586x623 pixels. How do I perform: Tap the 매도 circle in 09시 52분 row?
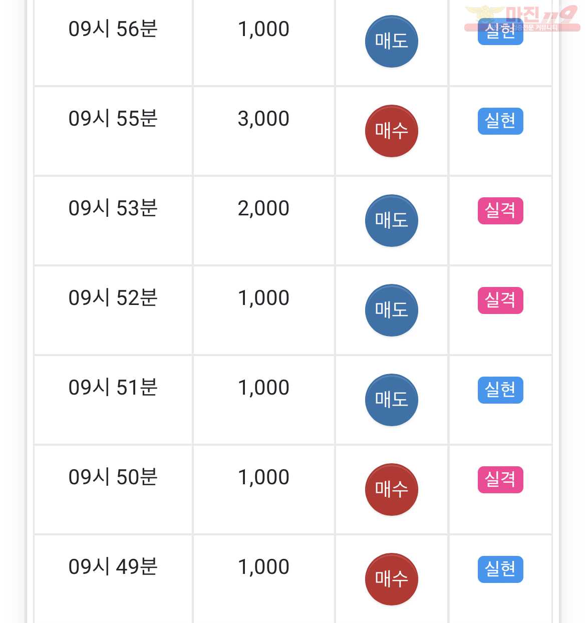392,310
